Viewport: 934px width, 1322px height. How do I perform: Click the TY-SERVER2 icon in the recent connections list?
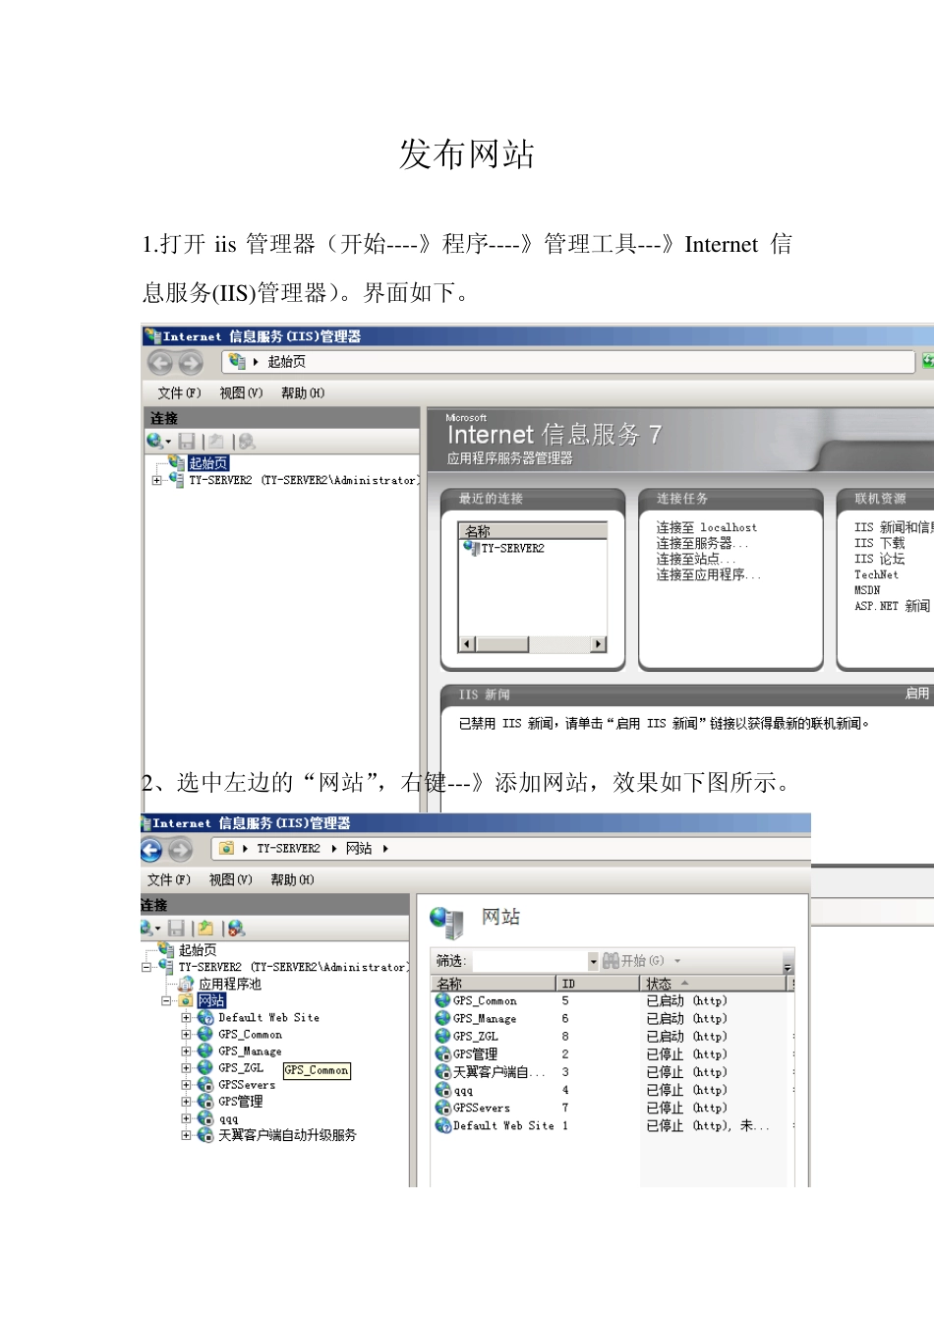(471, 548)
